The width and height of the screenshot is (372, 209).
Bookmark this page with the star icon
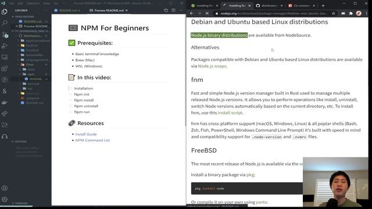(334, 13)
